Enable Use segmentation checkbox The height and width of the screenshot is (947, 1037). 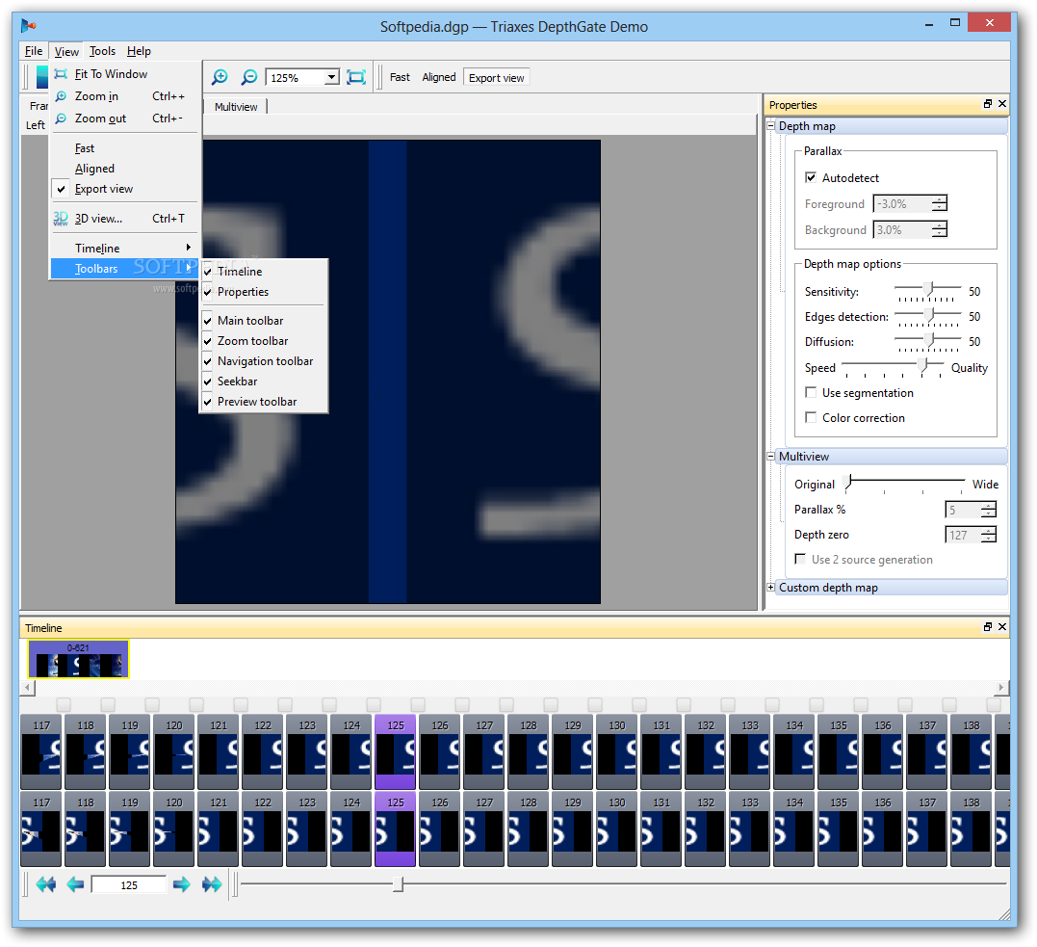811,392
